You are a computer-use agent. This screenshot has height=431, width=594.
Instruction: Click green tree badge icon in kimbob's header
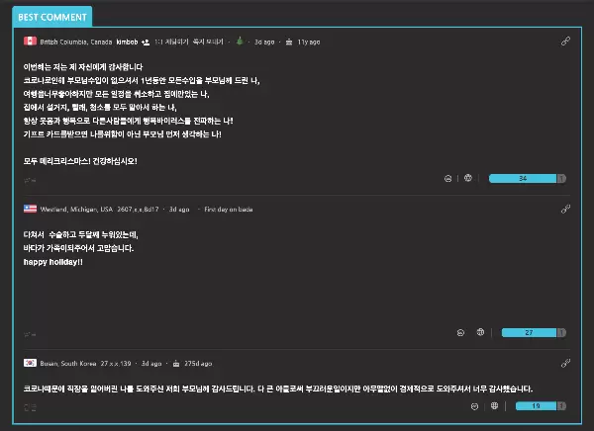240,41
